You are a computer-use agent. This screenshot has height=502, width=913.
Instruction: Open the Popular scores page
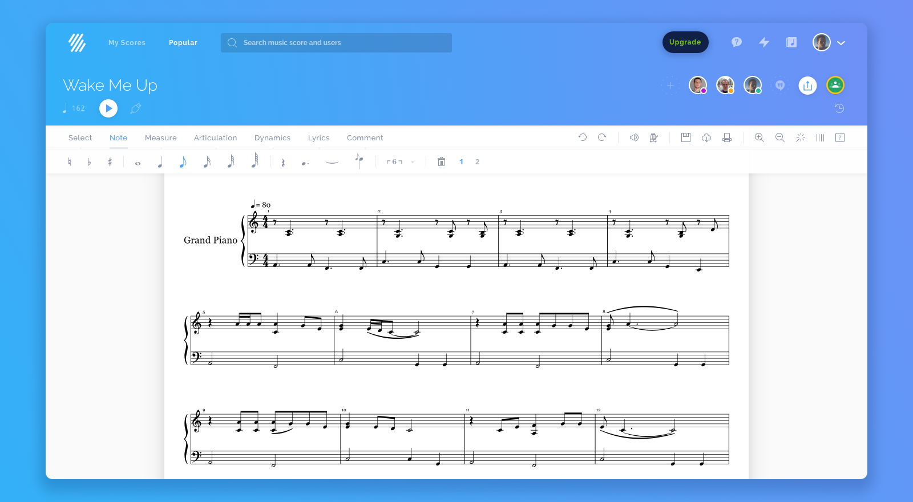183,43
